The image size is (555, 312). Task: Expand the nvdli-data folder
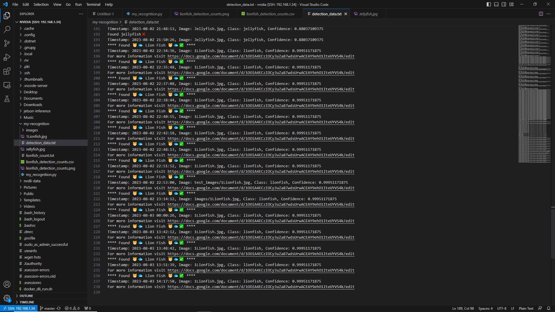tap(51, 181)
